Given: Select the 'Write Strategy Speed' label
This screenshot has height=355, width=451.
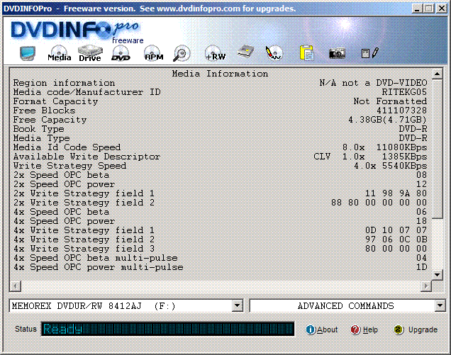Looking at the screenshot, I should tap(69, 166).
